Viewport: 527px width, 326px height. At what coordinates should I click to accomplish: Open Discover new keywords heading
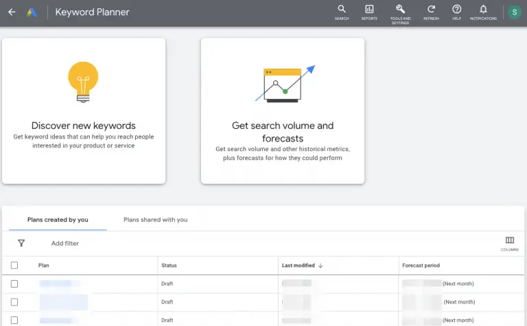(x=83, y=126)
